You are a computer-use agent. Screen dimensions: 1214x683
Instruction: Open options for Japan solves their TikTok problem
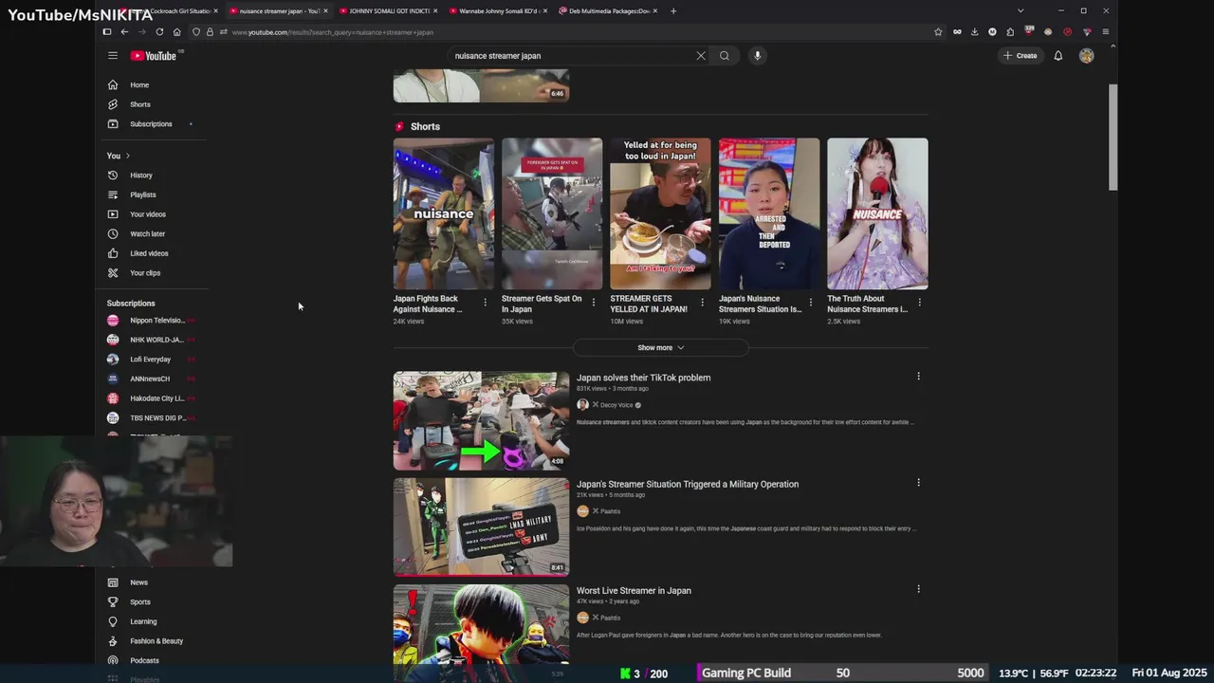(918, 377)
